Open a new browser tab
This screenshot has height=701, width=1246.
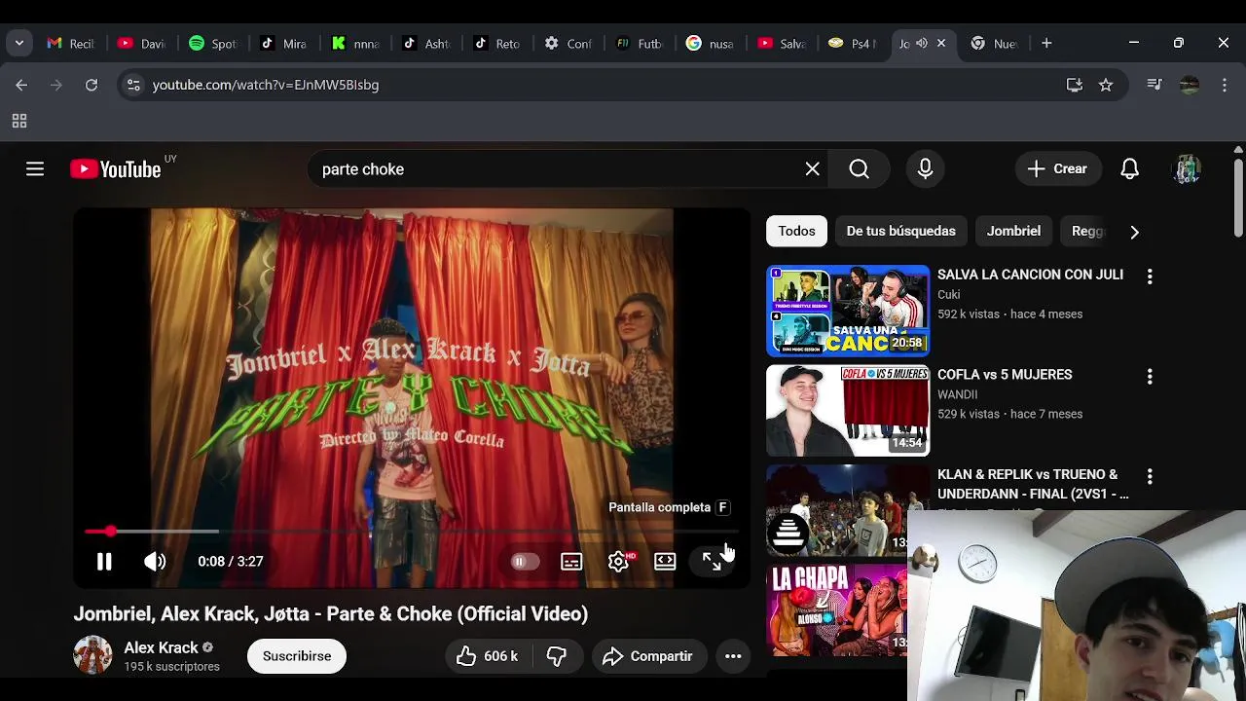1046,43
